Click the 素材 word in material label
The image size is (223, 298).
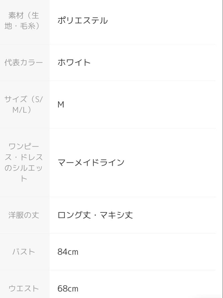16,15
